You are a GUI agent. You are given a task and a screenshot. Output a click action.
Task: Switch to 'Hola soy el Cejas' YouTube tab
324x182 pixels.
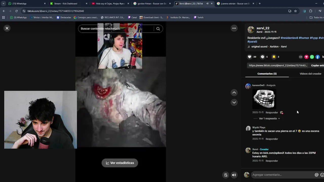(110, 4)
